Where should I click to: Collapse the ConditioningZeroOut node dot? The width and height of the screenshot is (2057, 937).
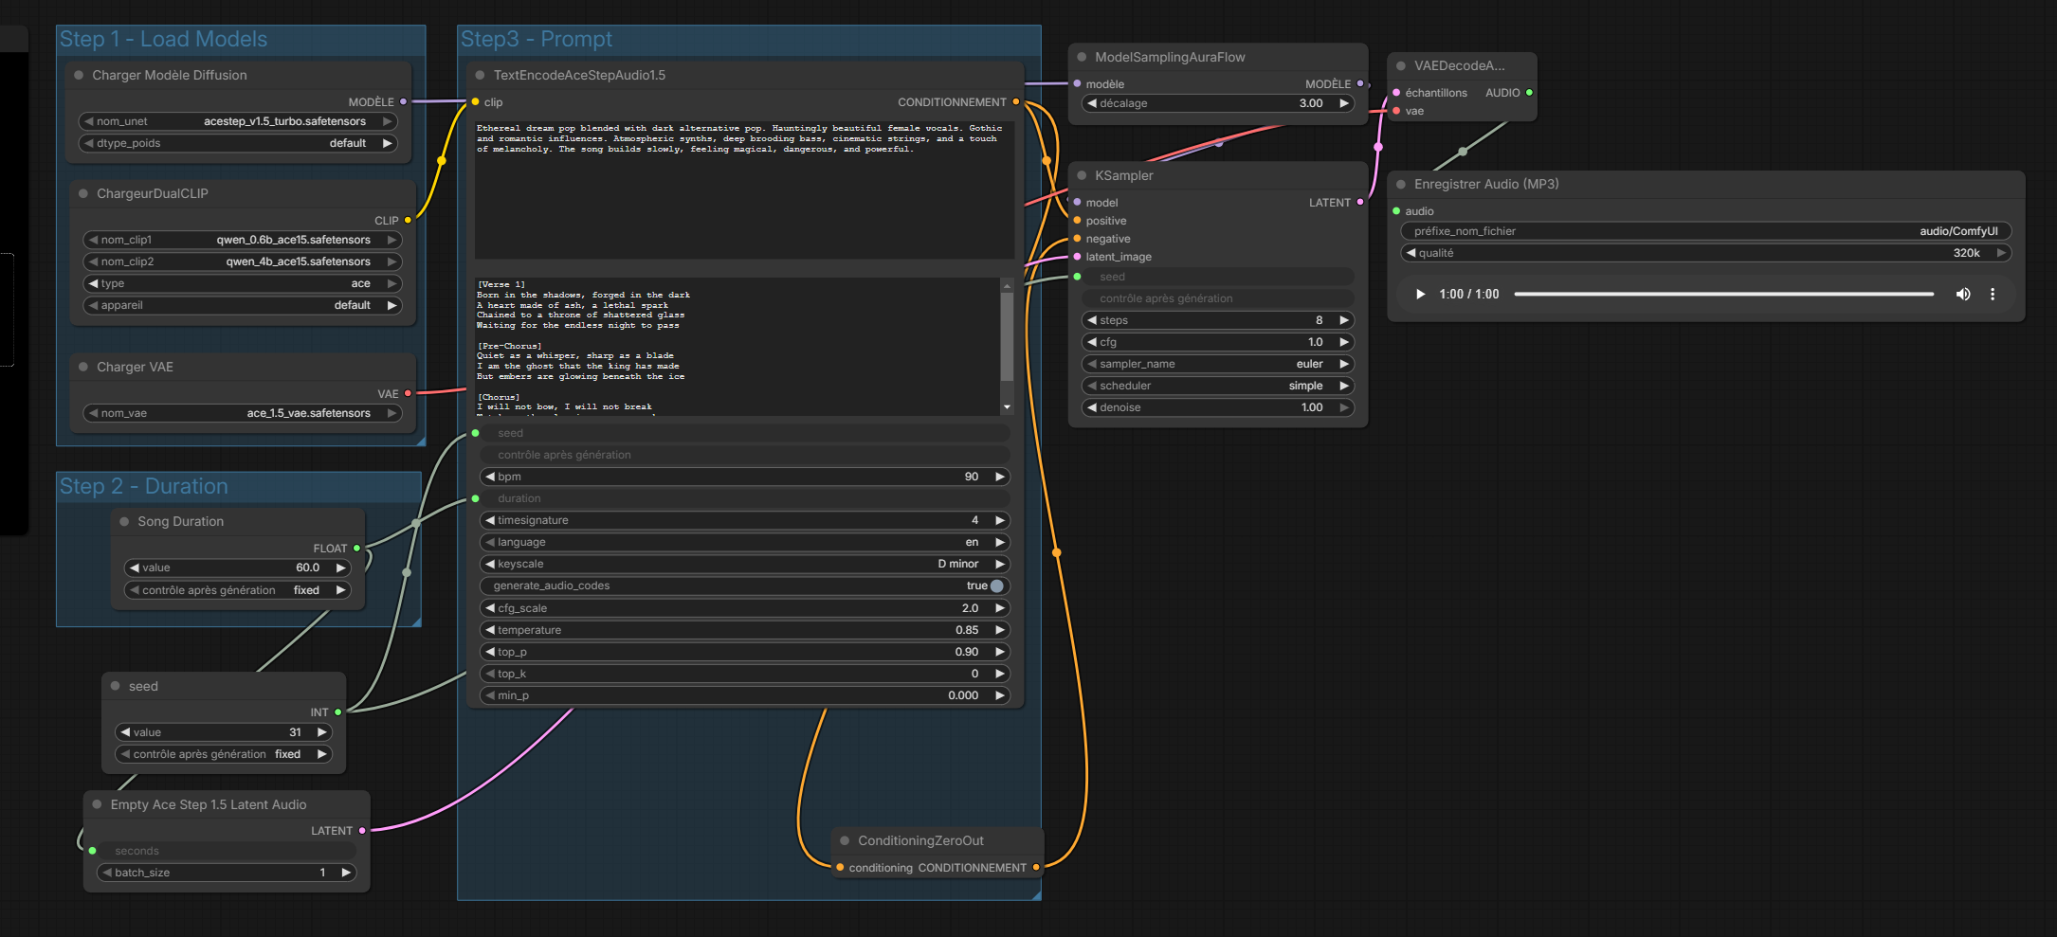click(845, 840)
